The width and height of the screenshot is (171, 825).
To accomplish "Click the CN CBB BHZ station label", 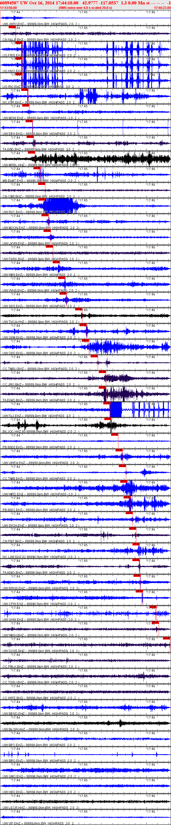I will [x=13, y=197].
